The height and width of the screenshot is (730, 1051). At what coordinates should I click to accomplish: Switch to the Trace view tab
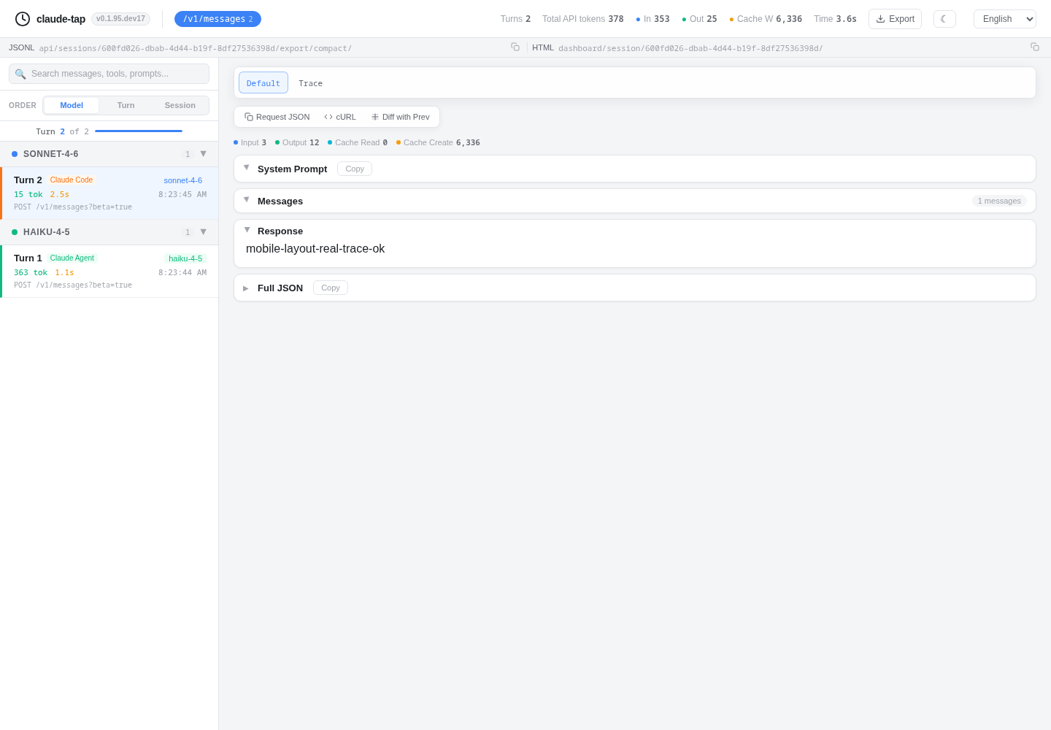click(x=310, y=82)
